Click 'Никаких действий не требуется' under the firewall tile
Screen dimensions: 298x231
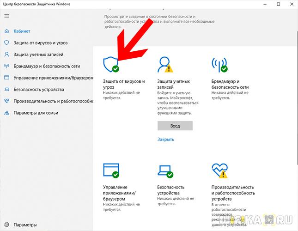(230, 95)
